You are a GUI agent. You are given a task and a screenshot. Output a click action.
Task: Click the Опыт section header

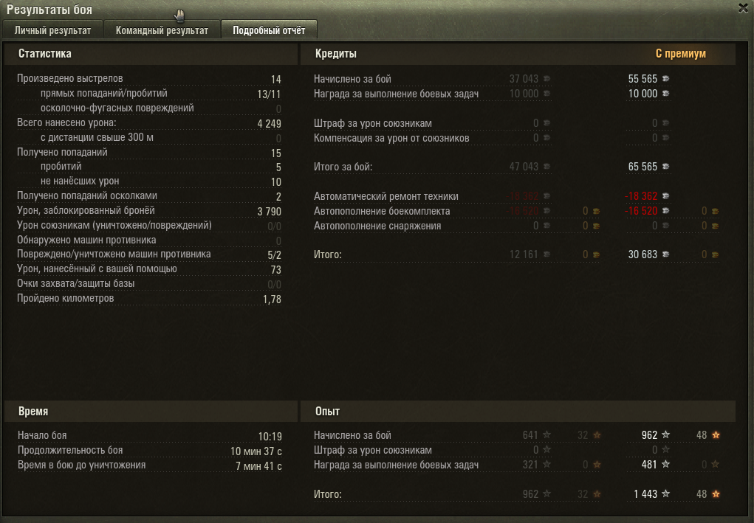click(x=327, y=412)
